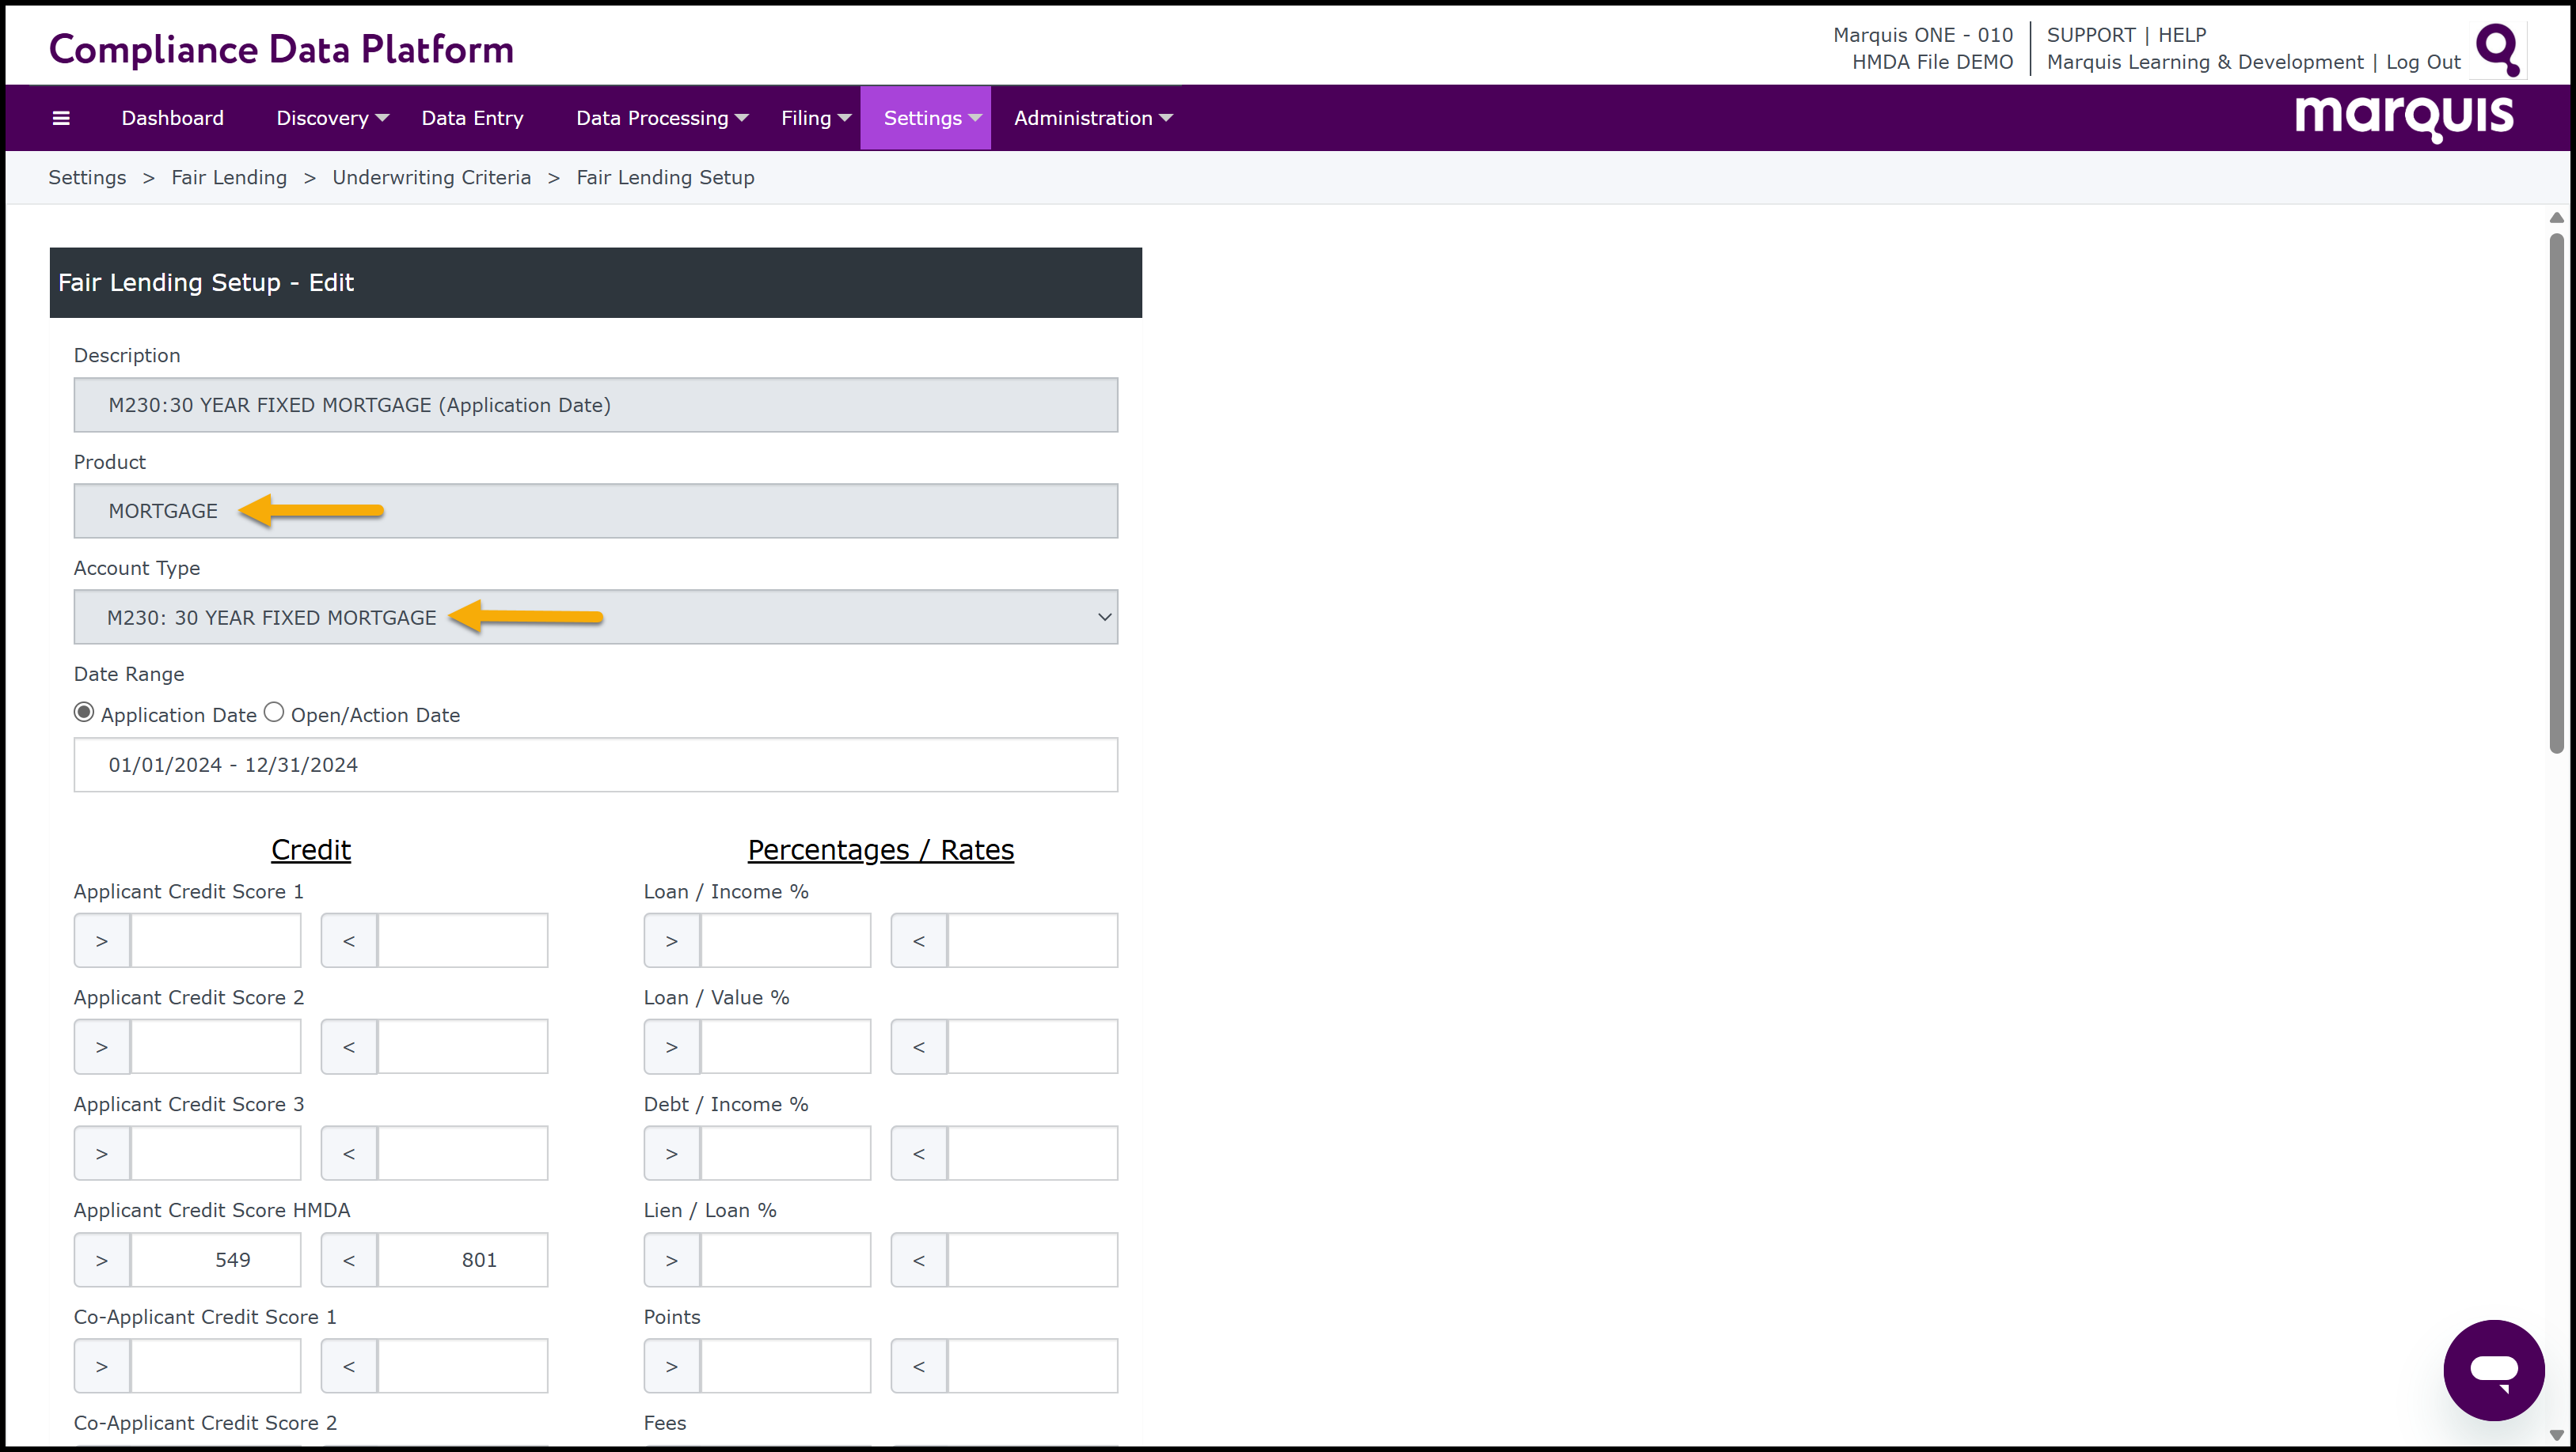Click the Underwriting Criteria breadcrumb link

point(431,178)
